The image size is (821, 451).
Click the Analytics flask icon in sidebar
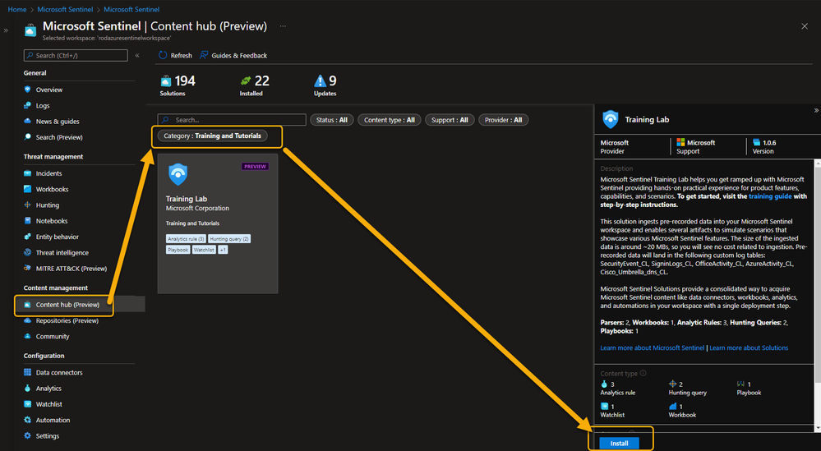click(x=28, y=389)
